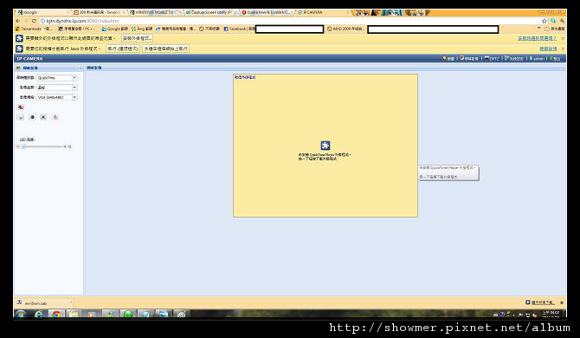Close the downloads bar

pos(562,302)
